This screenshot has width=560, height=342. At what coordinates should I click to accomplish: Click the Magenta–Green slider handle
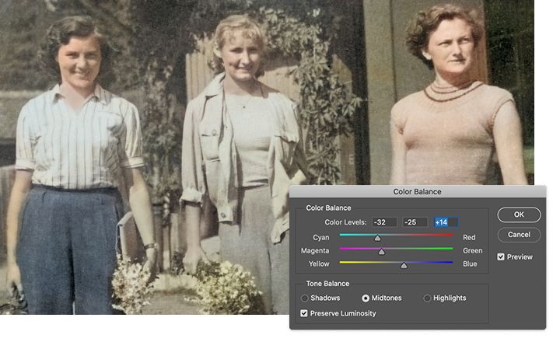(x=381, y=251)
